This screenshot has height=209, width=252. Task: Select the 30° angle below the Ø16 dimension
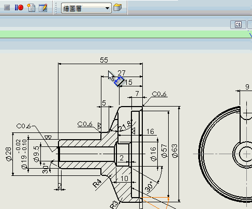[149, 187]
